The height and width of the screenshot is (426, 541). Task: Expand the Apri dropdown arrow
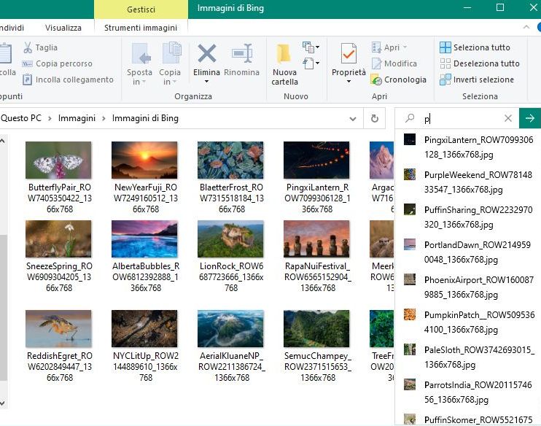coord(405,47)
